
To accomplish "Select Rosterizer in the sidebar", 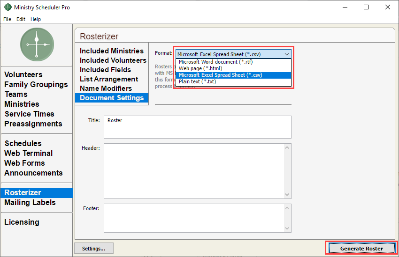I will pyautogui.click(x=37, y=193).
